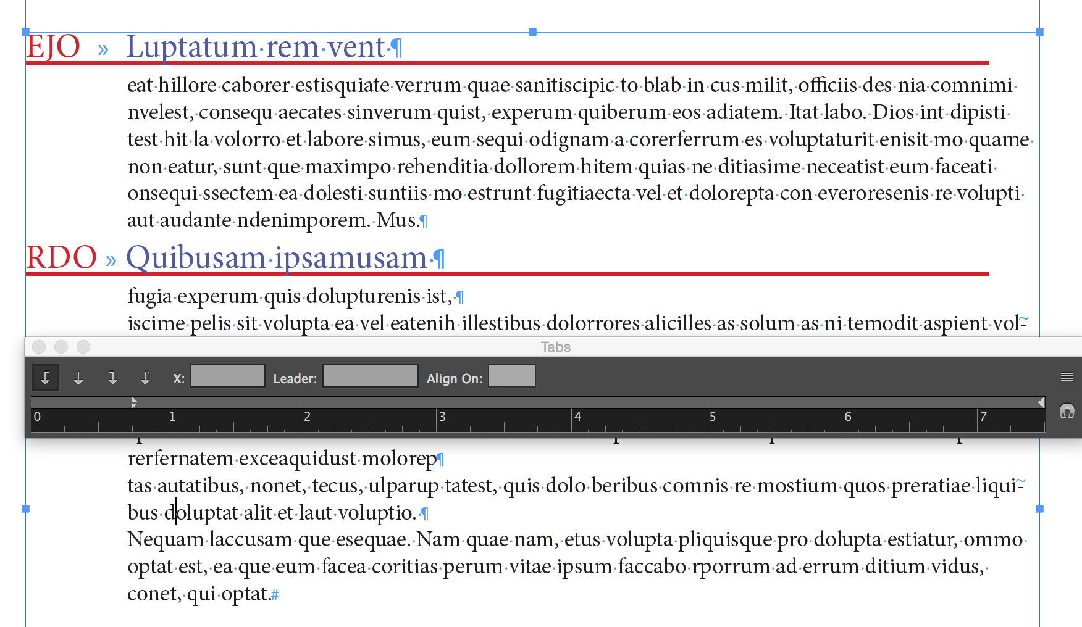This screenshot has width=1082, height=627.
Task: Click the red 'RDO' text
Action: coord(62,258)
